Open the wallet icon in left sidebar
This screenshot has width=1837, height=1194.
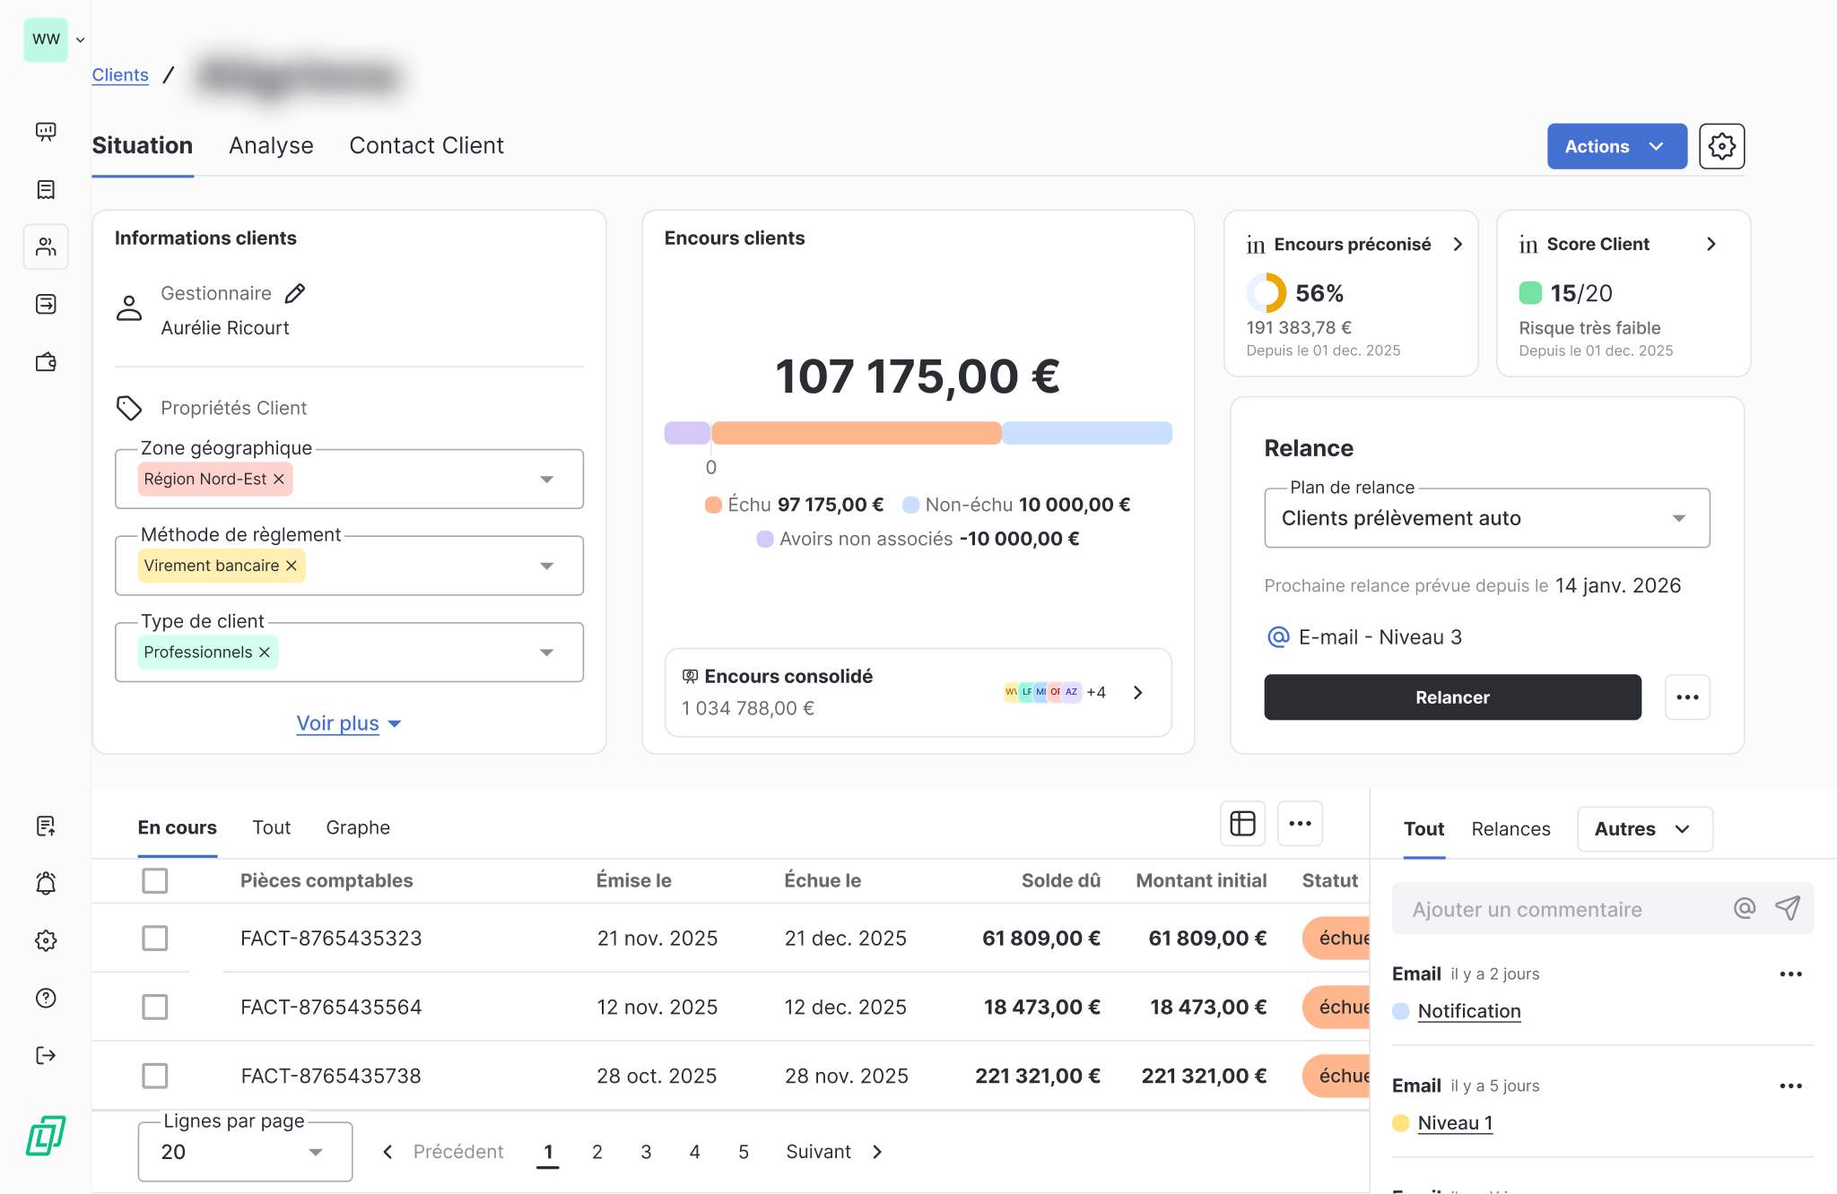(46, 362)
